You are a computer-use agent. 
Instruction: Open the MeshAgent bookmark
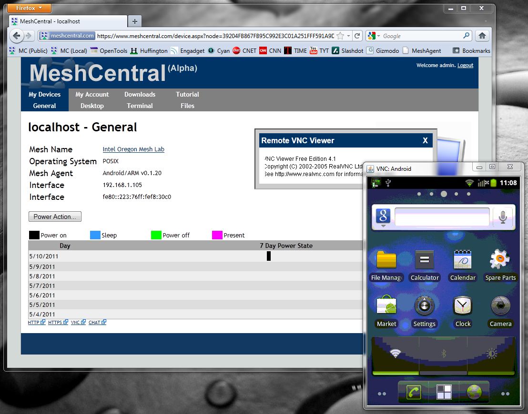[x=422, y=51]
